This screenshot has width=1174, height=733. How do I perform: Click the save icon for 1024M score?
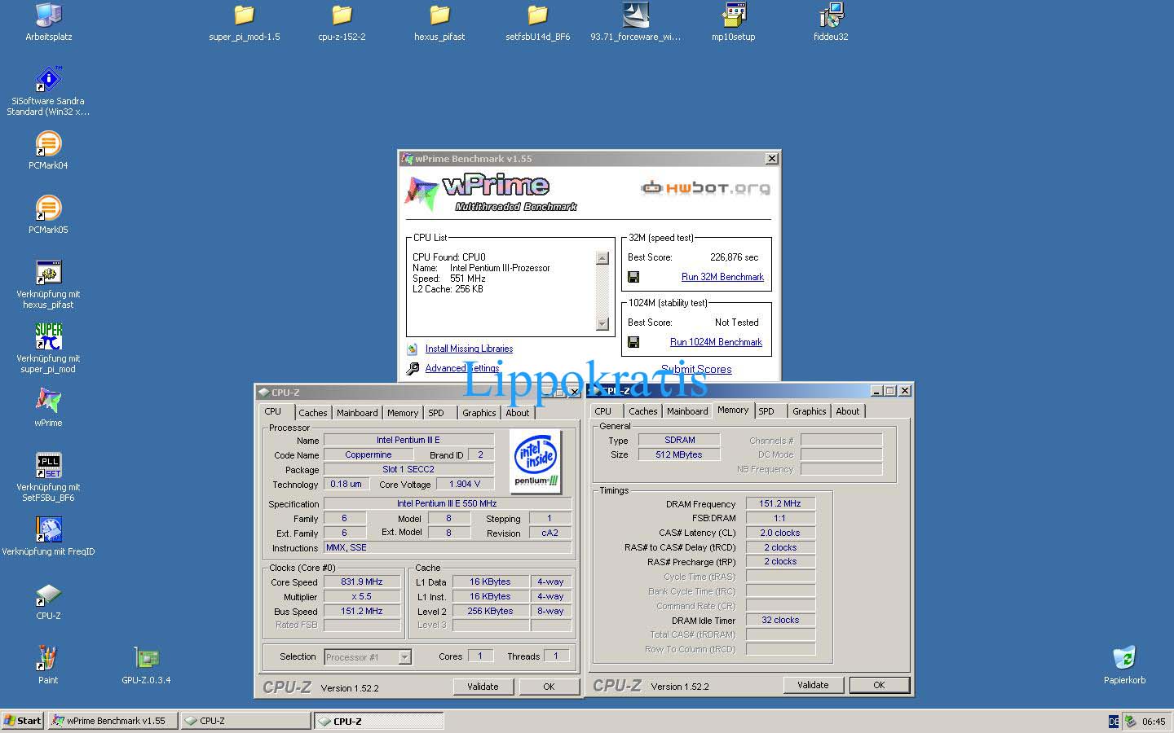tap(633, 342)
